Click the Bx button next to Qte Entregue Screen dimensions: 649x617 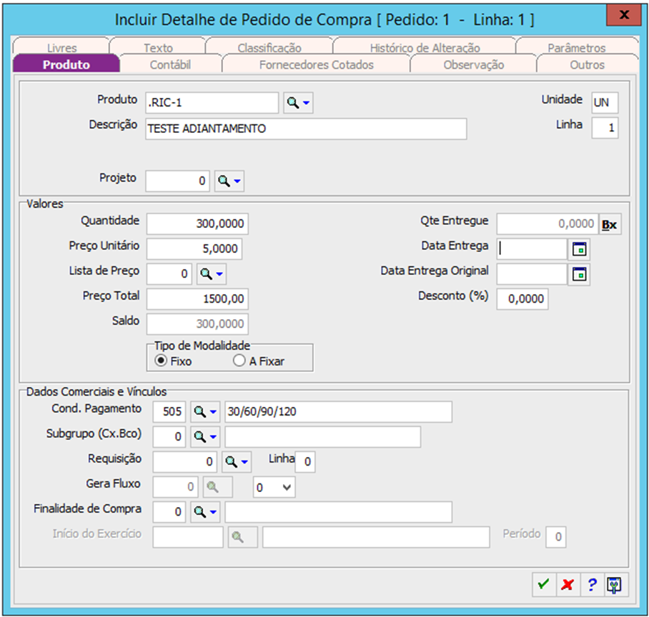(x=610, y=224)
